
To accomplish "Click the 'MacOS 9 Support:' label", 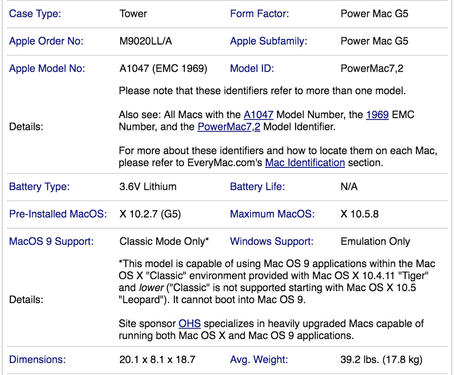I will [51, 241].
